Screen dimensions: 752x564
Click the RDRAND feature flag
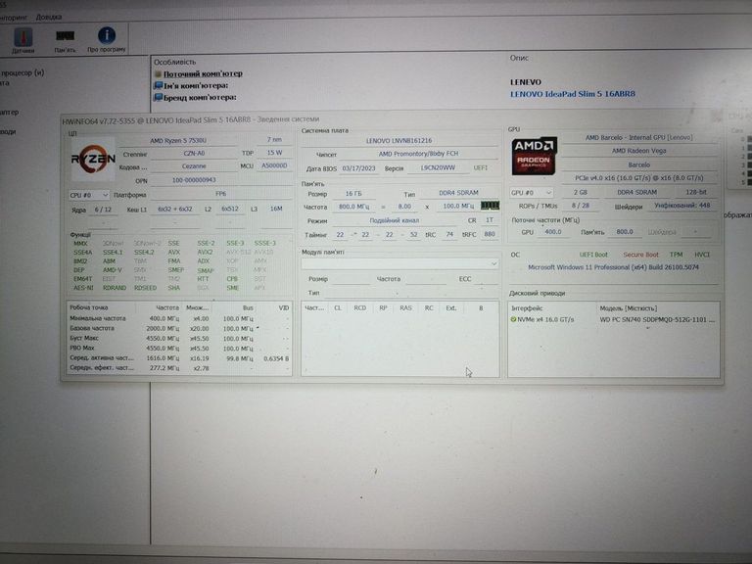tap(115, 288)
